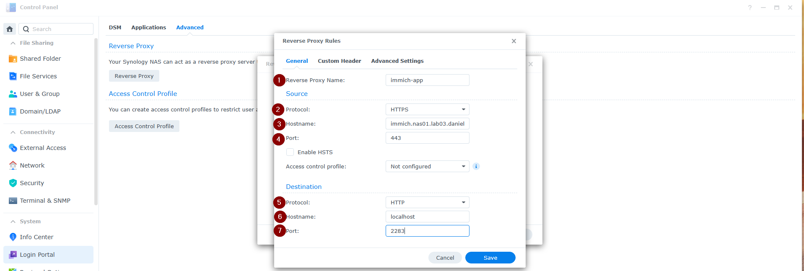Open the Source Protocol HTTPS dropdown
Image resolution: width=804 pixels, height=271 pixels.
427,109
